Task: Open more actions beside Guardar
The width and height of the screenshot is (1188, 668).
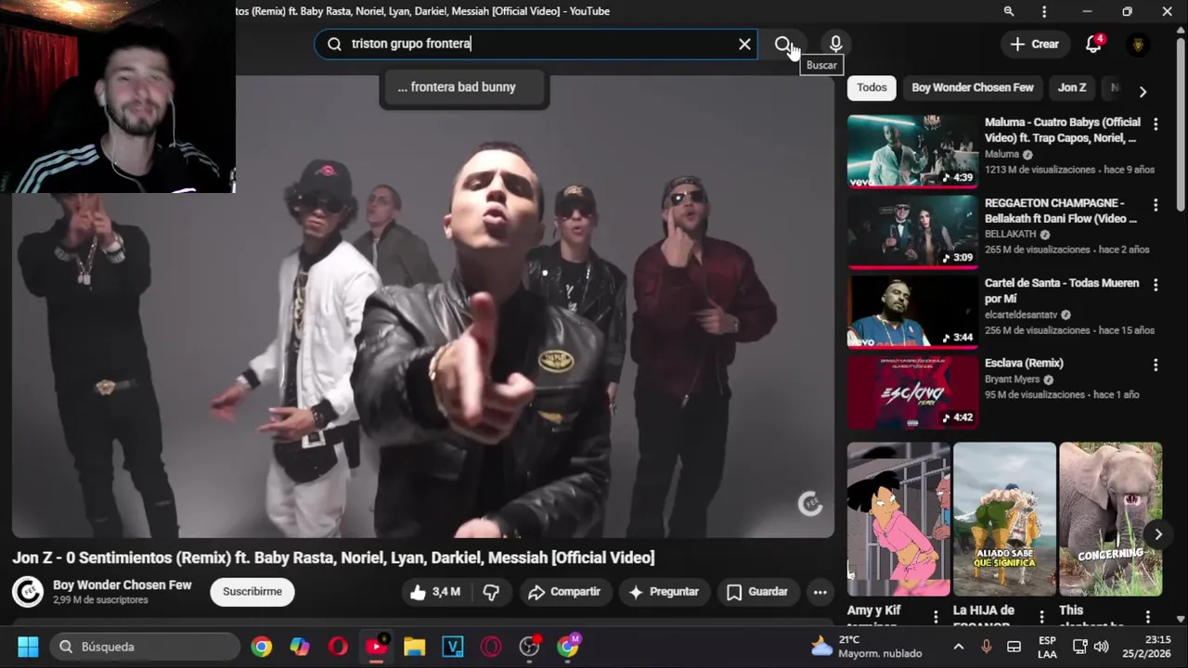Action: coord(820,592)
